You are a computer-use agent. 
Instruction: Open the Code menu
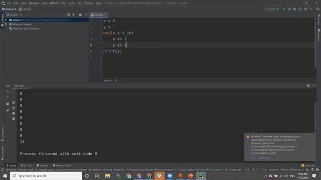(45, 3)
